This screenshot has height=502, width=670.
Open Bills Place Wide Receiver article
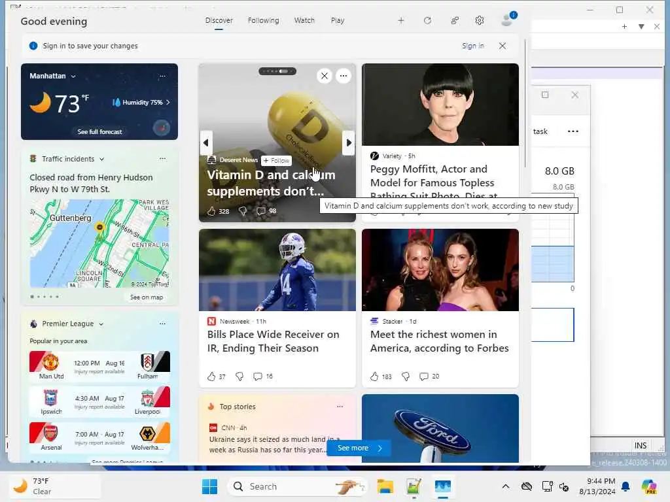[273, 341]
